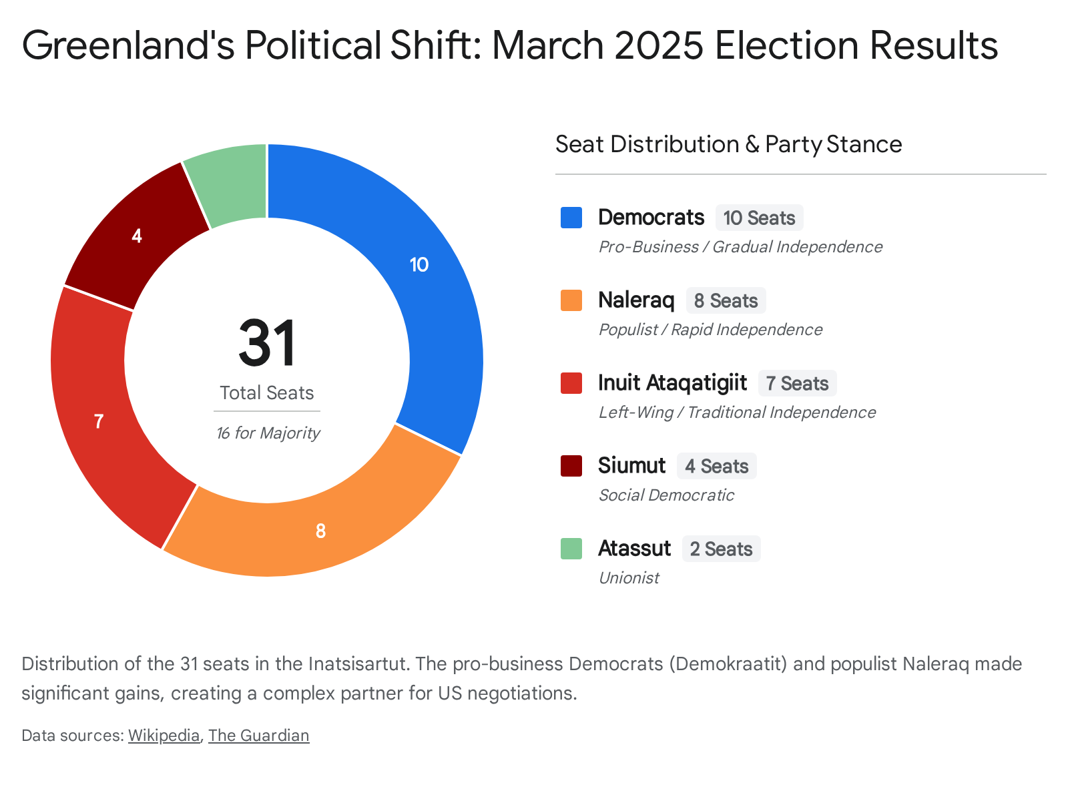
Task: Click the '10 Seats' badge
Action: click(759, 218)
